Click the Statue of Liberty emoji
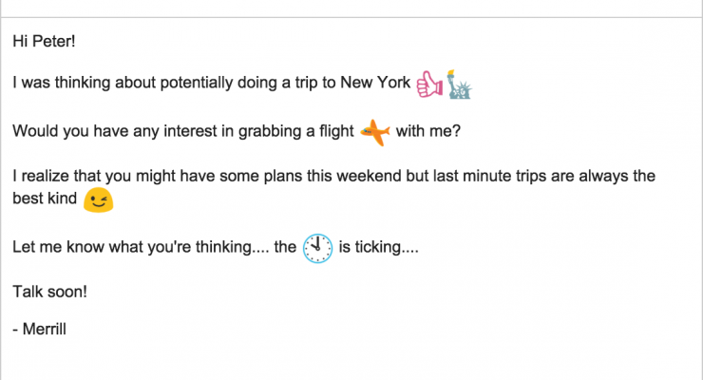The image size is (703, 380). 461,85
